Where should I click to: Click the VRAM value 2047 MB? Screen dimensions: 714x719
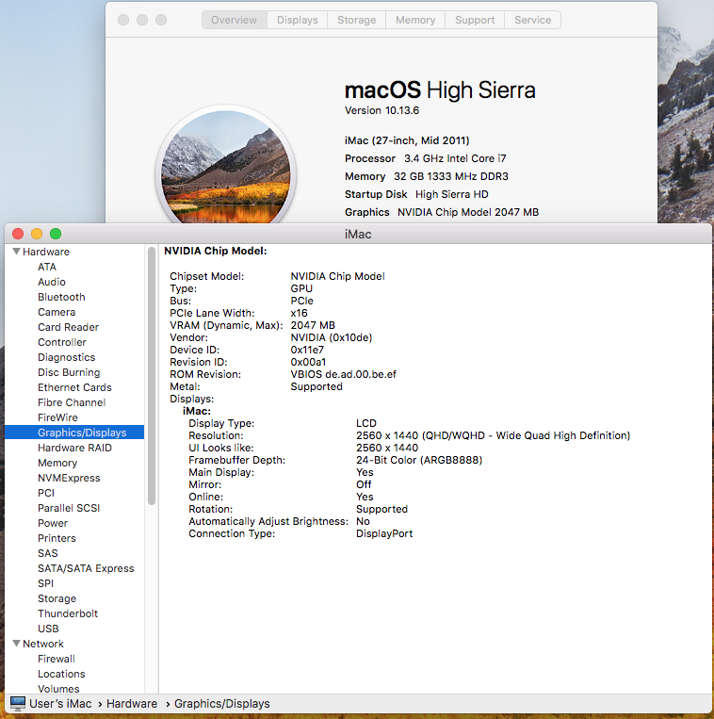pos(313,325)
